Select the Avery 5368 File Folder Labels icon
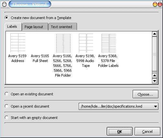Viewport: 163px width, 138px height. pos(109,43)
